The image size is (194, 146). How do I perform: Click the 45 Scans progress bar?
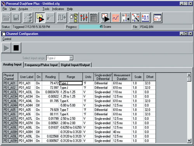point(105,27)
